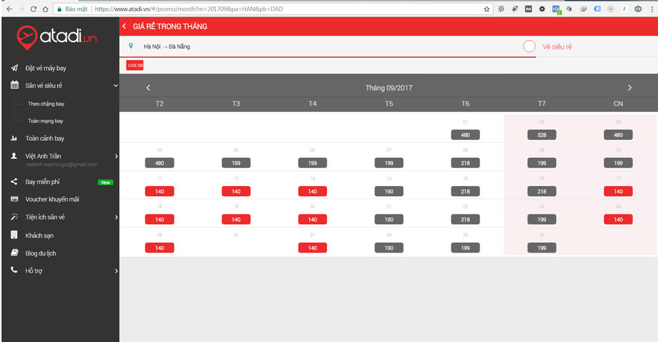Select the 528 fare on September 02
The image size is (658, 342).
click(x=542, y=135)
